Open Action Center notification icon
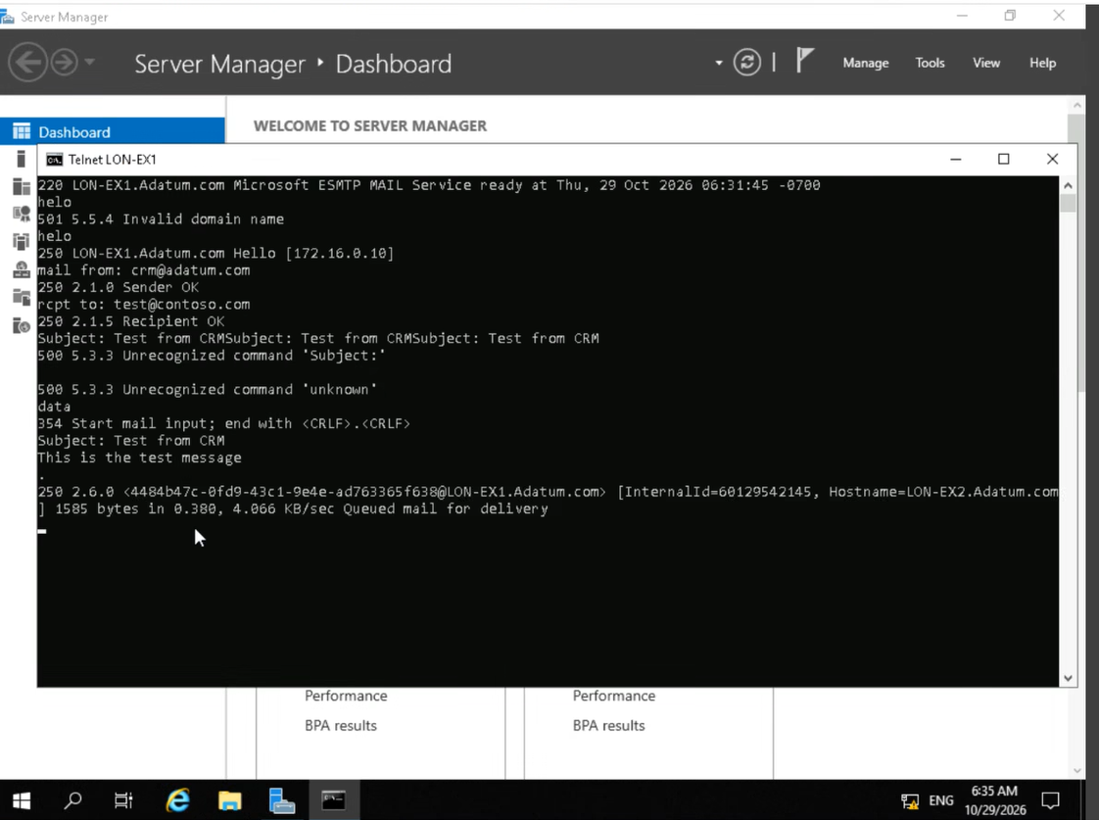The height and width of the screenshot is (820, 1099). click(x=1050, y=800)
